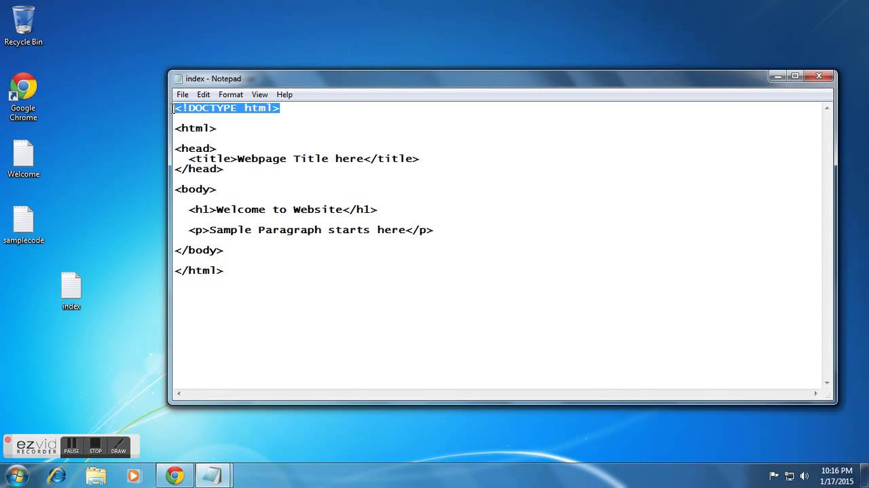Stop the ezvid recording
This screenshot has width=869, height=488.
click(x=95, y=445)
